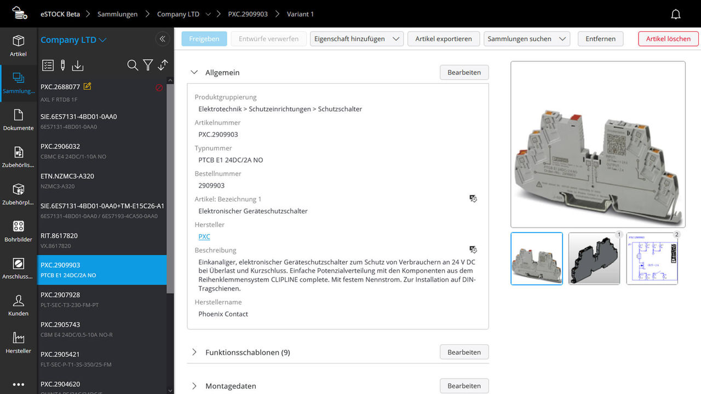Open the PXC manufacturer link
The height and width of the screenshot is (394, 701).
click(x=204, y=236)
